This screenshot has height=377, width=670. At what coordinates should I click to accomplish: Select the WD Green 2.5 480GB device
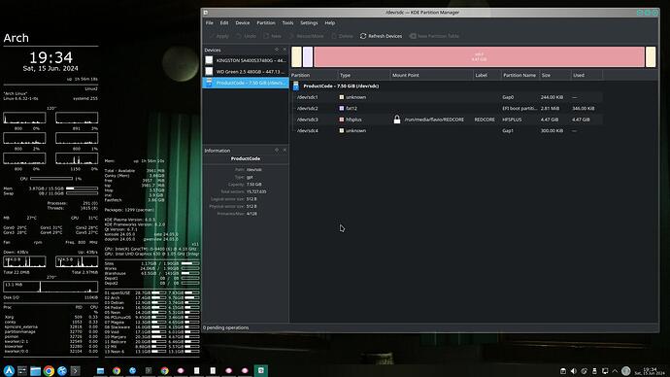coord(246,71)
